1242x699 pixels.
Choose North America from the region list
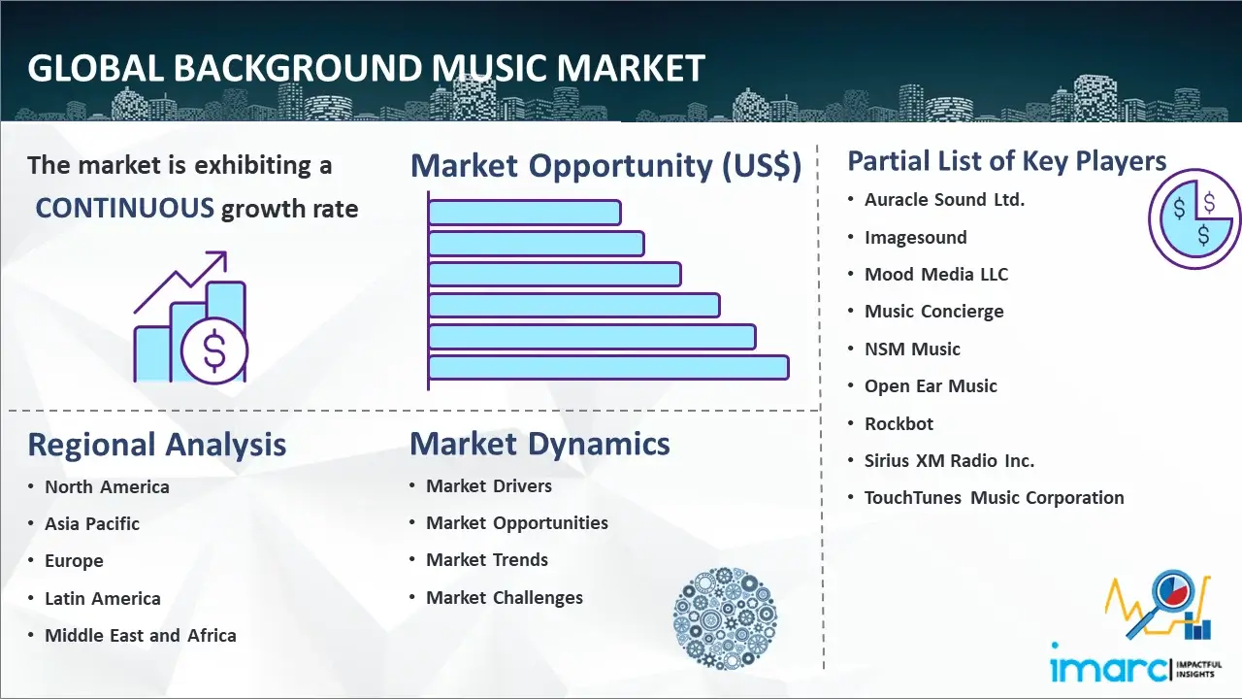(107, 487)
